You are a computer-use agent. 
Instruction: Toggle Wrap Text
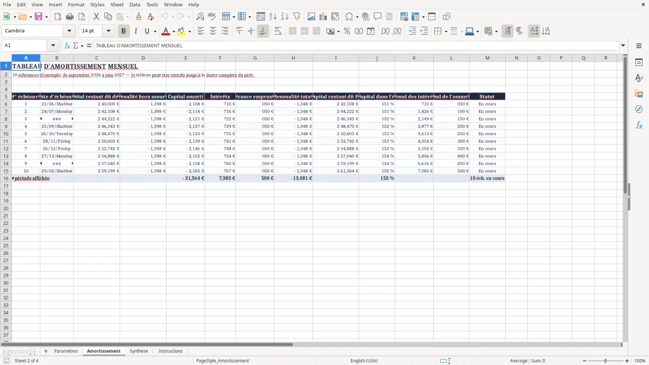tap(278, 31)
